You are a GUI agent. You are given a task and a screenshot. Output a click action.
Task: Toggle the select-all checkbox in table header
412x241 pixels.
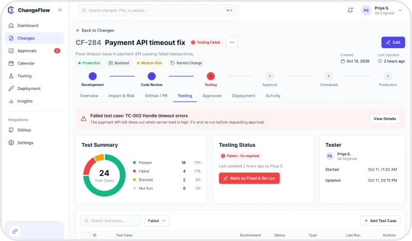(x=88, y=235)
